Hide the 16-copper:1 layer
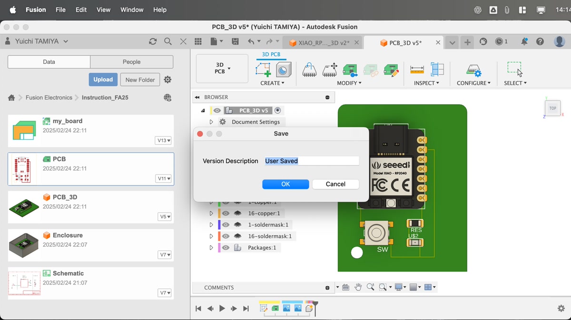Viewport: 571px width, 320px height. [226, 213]
